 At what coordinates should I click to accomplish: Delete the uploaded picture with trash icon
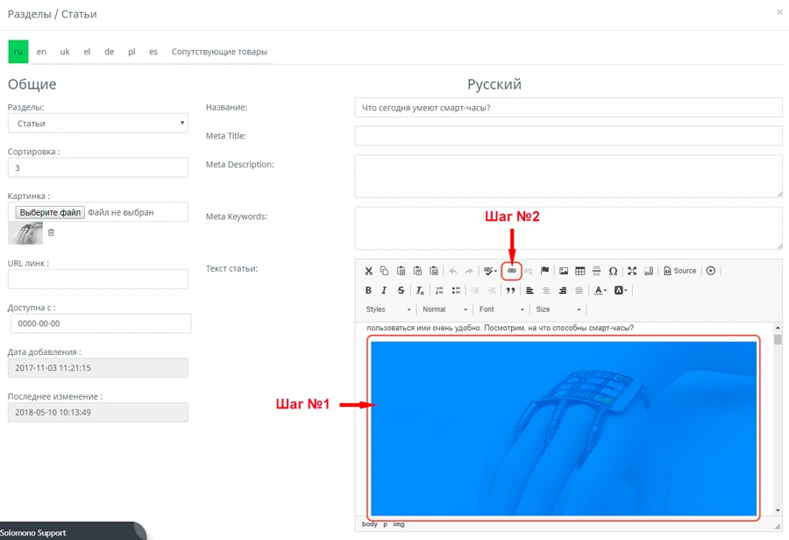click(51, 232)
